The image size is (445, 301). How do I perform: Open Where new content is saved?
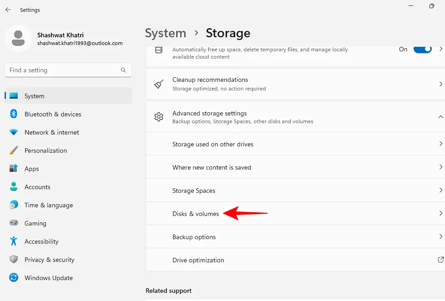[x=295, y=167]
